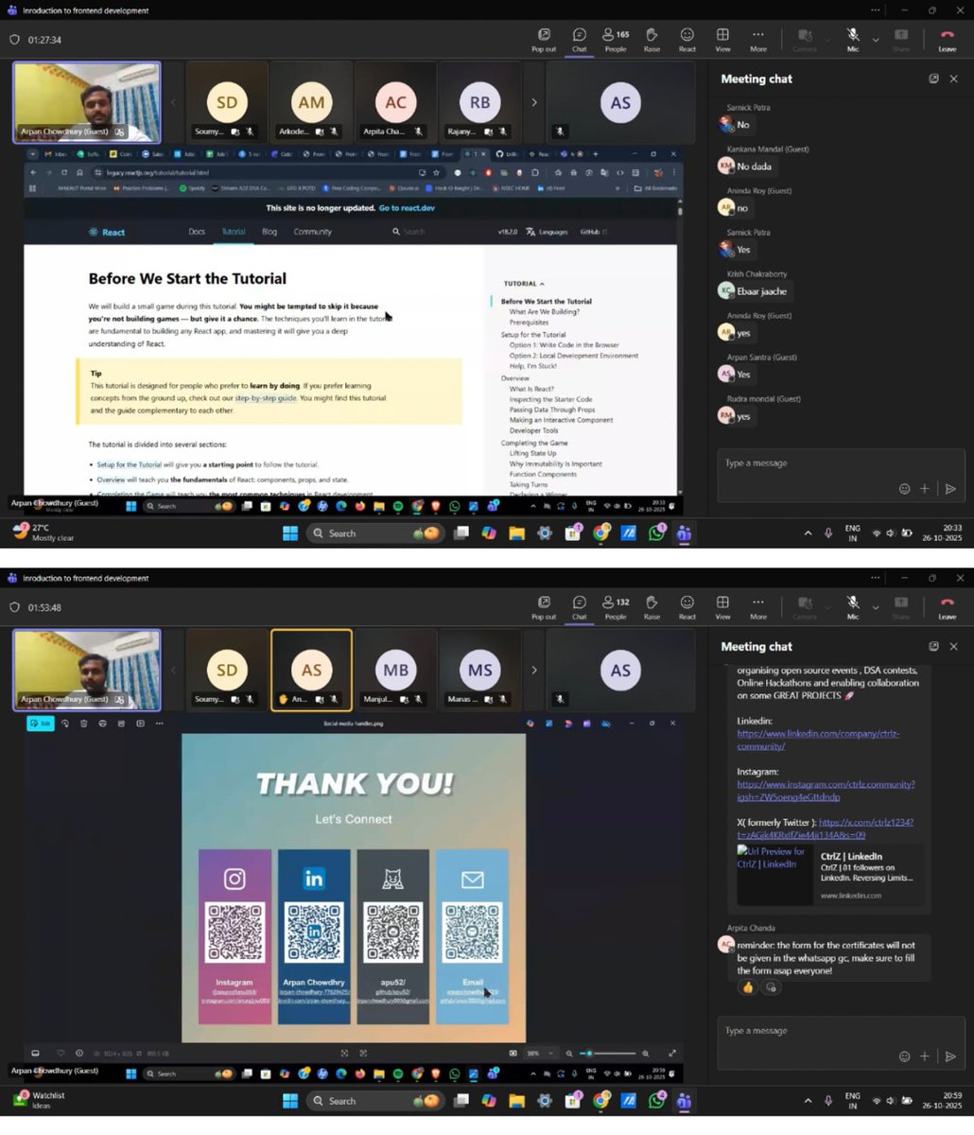Show hidden tray icons beside 20:59 clock
This screenshot has width=974, height=1135.
[808, 1101]
